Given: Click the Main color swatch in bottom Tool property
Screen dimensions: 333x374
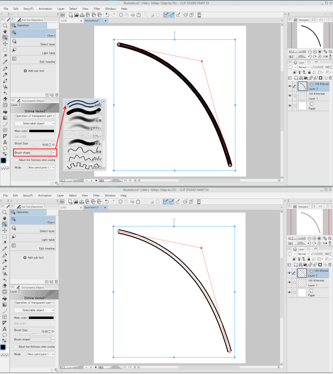Looking at the screenshot, I should tap(41, 318).
